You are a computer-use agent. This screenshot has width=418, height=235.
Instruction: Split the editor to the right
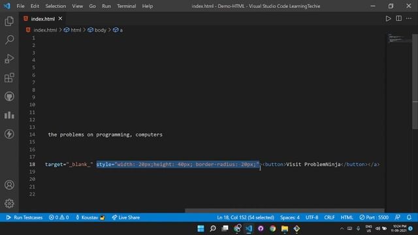(399, 18)
